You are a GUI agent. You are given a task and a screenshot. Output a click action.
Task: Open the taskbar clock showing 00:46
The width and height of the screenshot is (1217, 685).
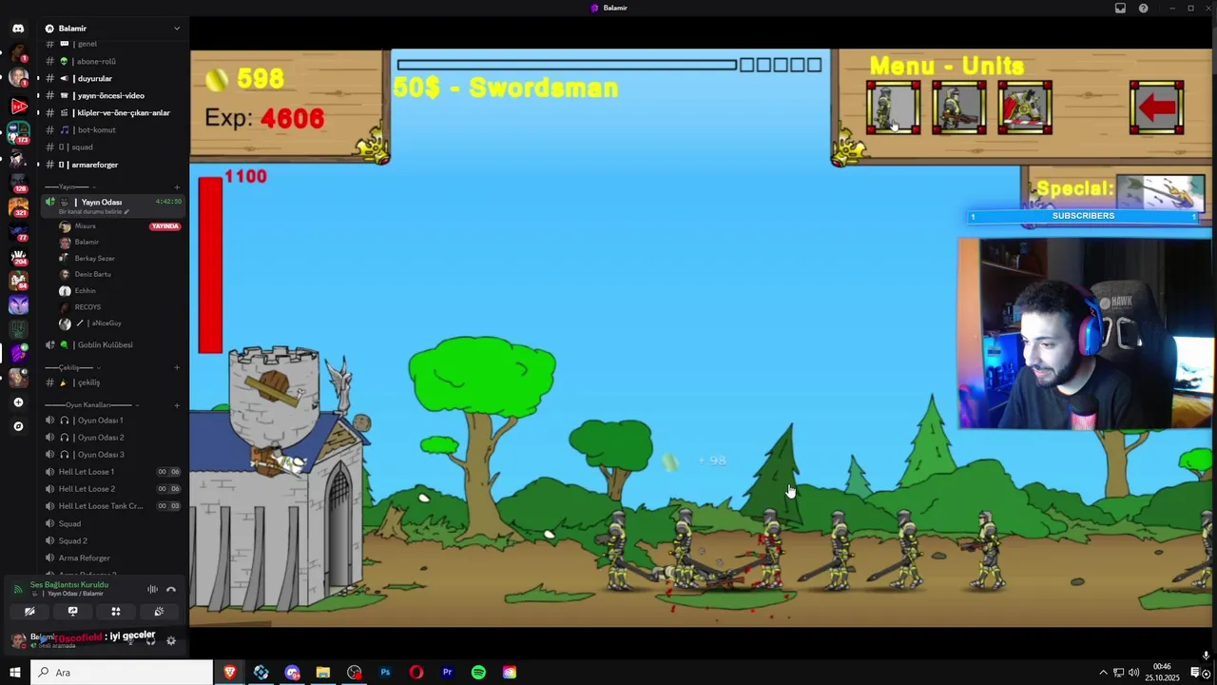(1162, 673)
